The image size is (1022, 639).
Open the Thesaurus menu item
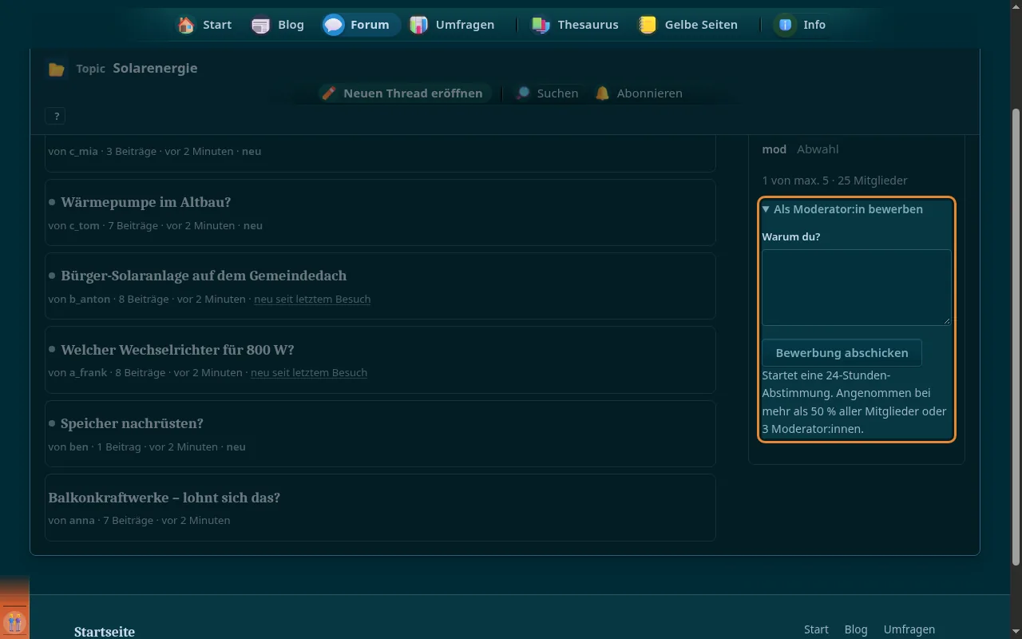coord(575,25)
